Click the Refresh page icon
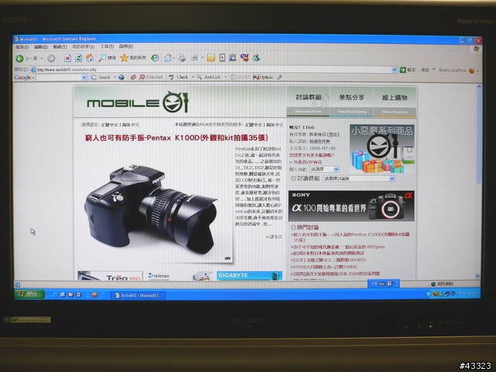The width and height of the screenshot is (496, 372). (x=79, y=58)
